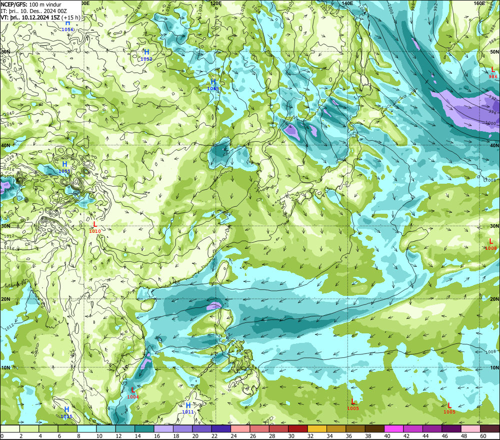Click the low pressure label L 1010
Screen dimensions: 500x440
95,227
